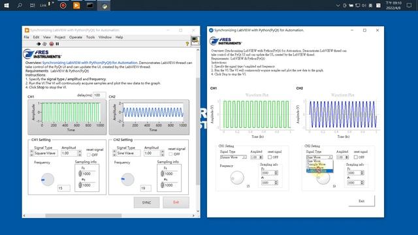Viewport: 418px width, 235px height.
Task: Open the Help menu
Action: [119, 37]
